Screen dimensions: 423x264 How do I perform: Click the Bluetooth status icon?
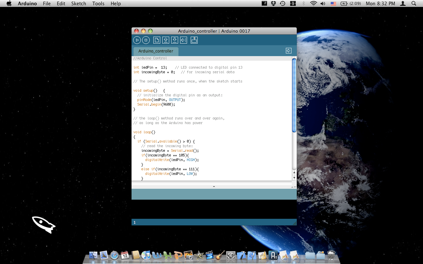(x=303, y=4)
